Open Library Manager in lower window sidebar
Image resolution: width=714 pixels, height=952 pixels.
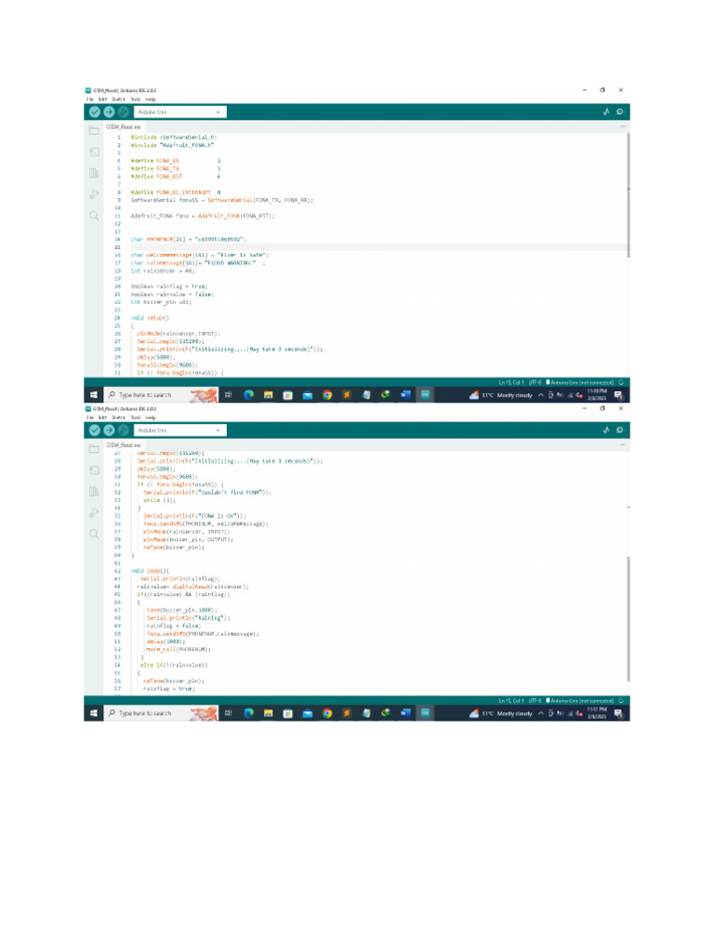click(94, 491)
